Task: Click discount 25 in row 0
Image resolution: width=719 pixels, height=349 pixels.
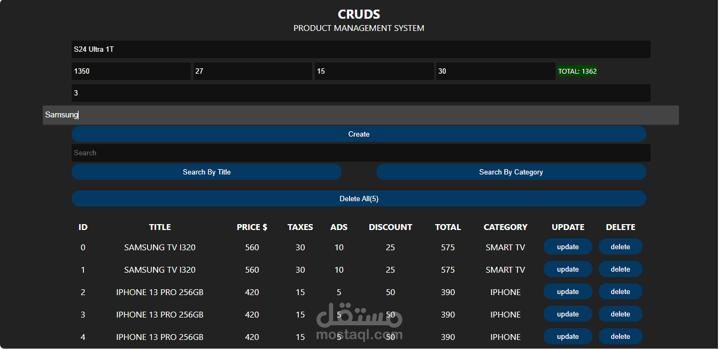Action: [390, 248]
